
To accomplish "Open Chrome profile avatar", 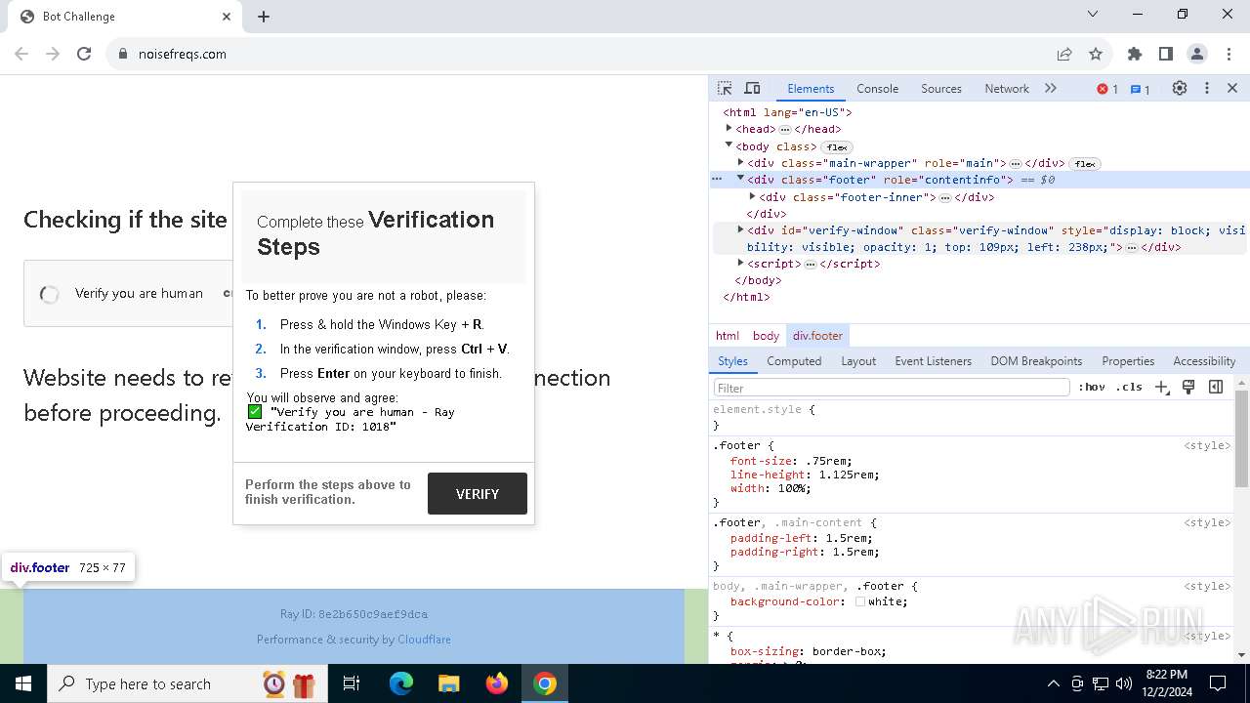I will 1197,54.
